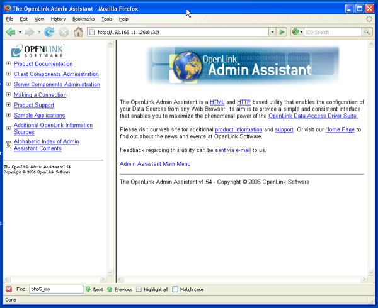Open the Product Documentation link
Image resolution: width=378 pixels, height=308 pixels.
pyautogui.click(x=43, y=64)
